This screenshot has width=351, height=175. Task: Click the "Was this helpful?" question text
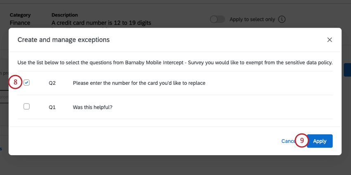pos(92,107)
